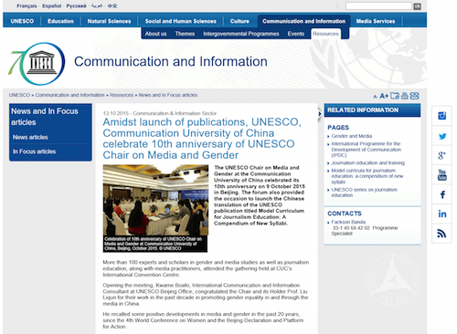
Task: Open the Facebook icon
Action: coord(441,194)
